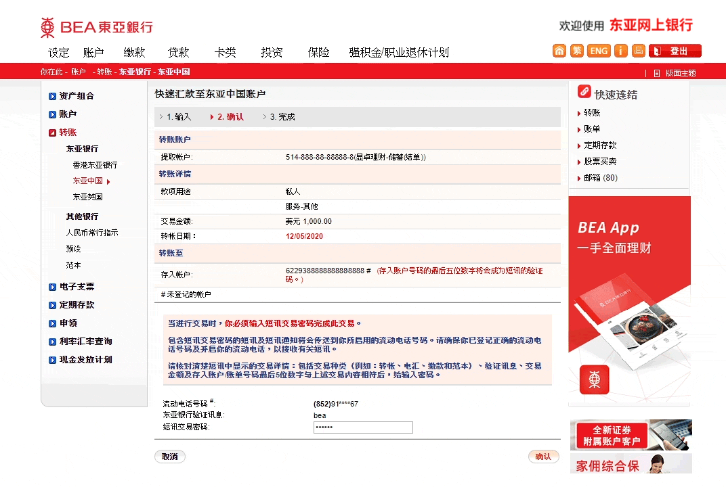Screen dimensions: 726x487
Task: Click quick link 定期存款
Action: coord(600,145)
